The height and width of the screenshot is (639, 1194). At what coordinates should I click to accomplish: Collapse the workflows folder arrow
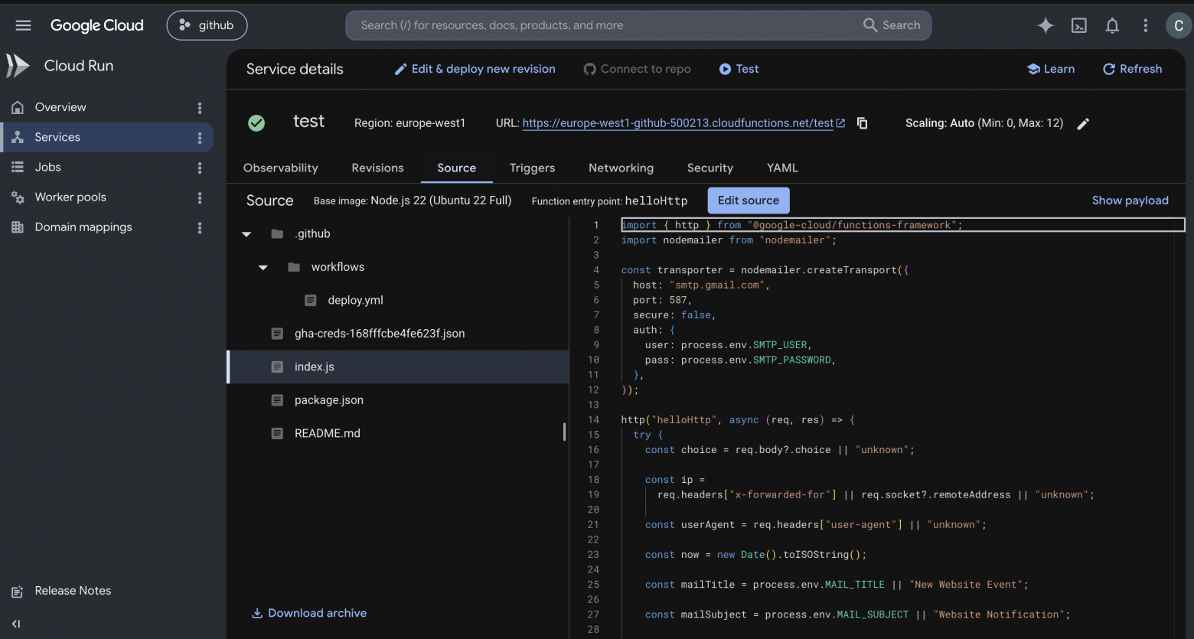263,267
